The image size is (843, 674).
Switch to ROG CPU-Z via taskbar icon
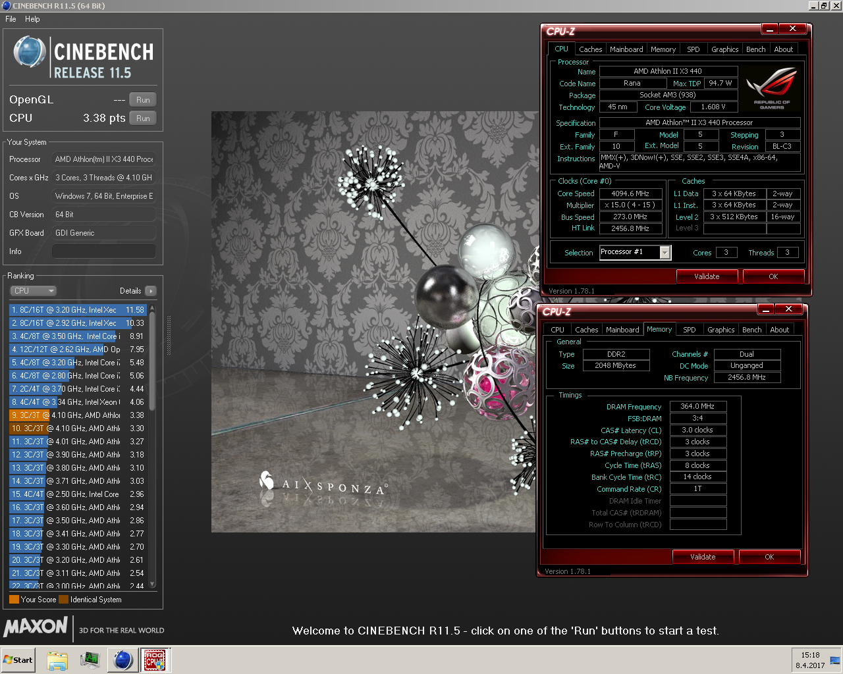[155, 660]
